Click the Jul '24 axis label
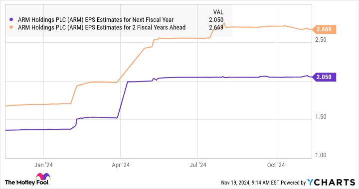The height and width of the screenshot is (189, 359). tap(198, 165)
